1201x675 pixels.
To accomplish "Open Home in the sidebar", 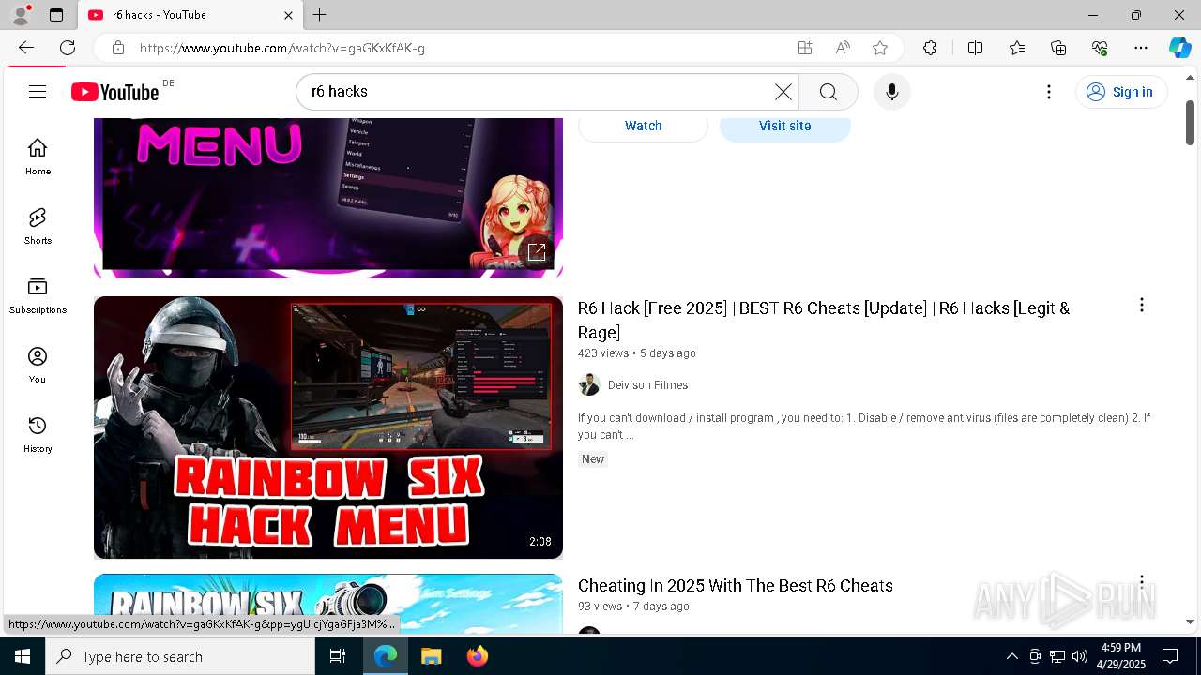I will pyautogui.click(x=38, y=157).
